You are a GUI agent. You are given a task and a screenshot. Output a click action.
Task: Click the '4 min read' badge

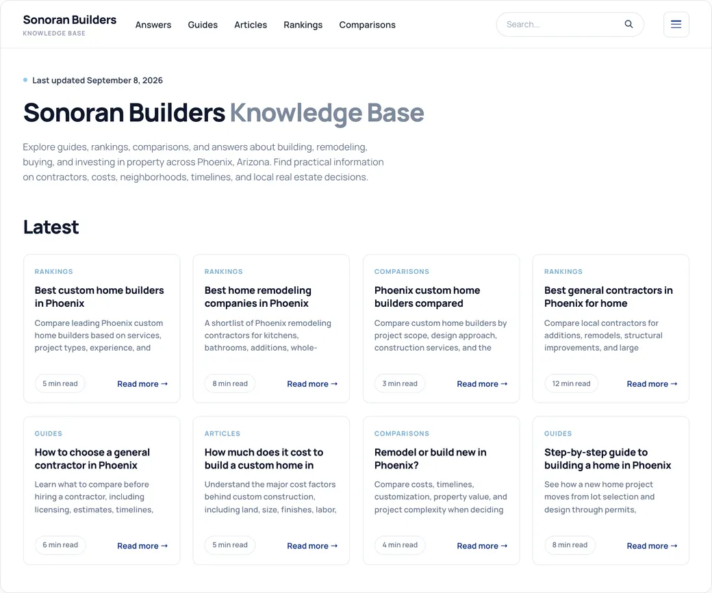[x=400, y=545]
